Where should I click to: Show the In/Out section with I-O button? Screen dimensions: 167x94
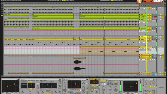tap(165, 69)
